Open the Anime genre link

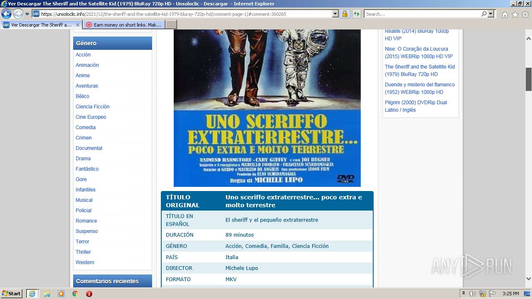pyautogui.click(x=83, y=76)
